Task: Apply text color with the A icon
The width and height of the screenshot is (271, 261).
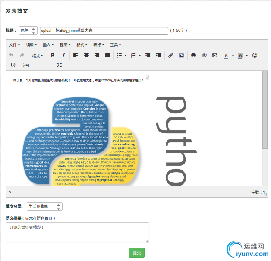Action: 226,56
